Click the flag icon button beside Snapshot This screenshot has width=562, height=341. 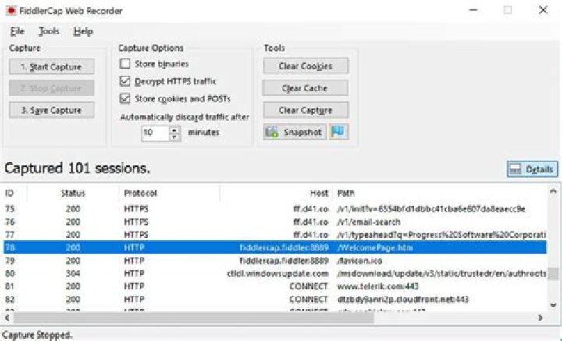tap(338, 132)
